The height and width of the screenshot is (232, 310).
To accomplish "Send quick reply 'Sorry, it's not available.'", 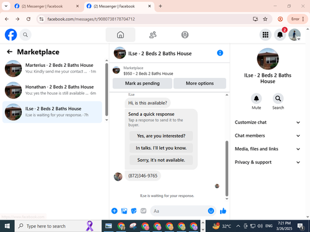I will coord(161,160).
